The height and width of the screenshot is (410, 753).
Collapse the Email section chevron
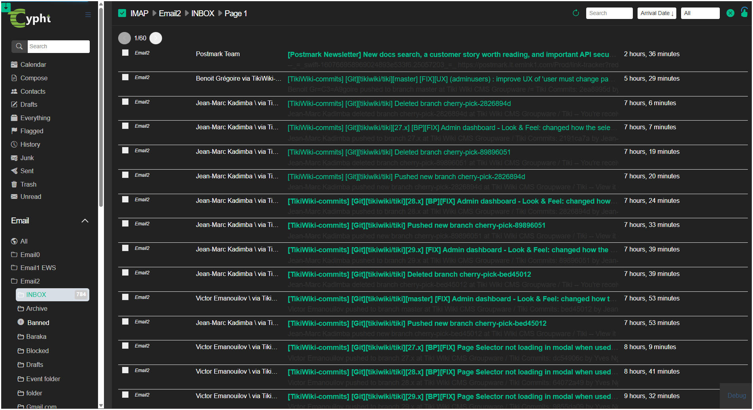(85, 221)
